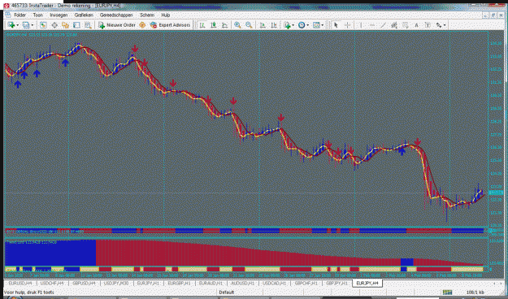Screen dimensions: 508x299
Task: Open the Strategy Tester icon
Action: point(88,25)
